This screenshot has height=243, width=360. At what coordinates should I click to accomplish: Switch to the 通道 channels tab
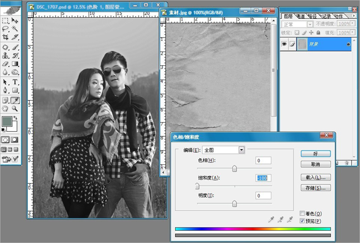click(300, 16)
